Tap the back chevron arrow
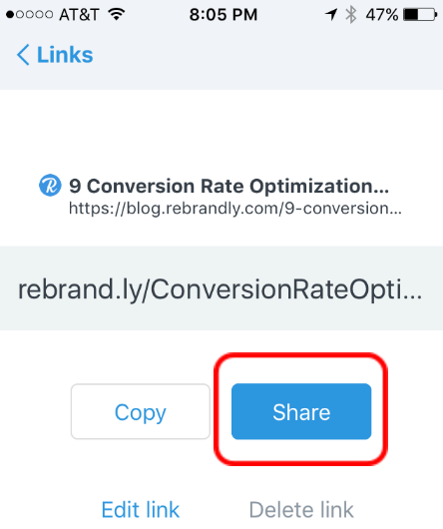 coord(23,55)
